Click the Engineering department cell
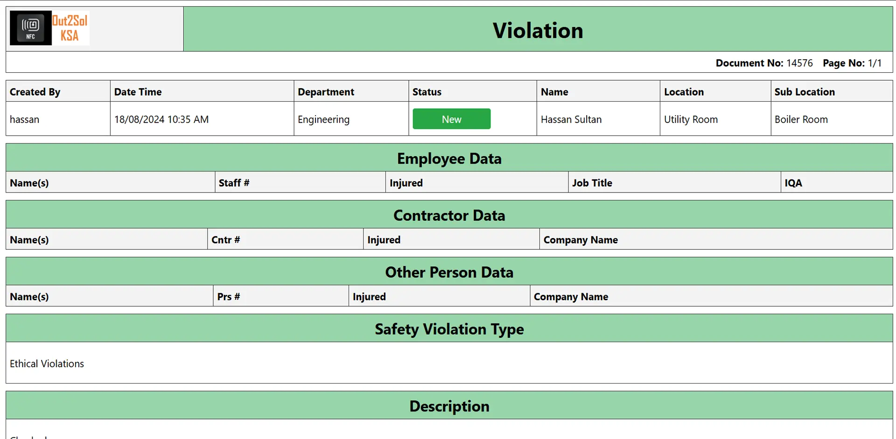The height and width of the screenshot is (439, 896). (x=323, y=119)
